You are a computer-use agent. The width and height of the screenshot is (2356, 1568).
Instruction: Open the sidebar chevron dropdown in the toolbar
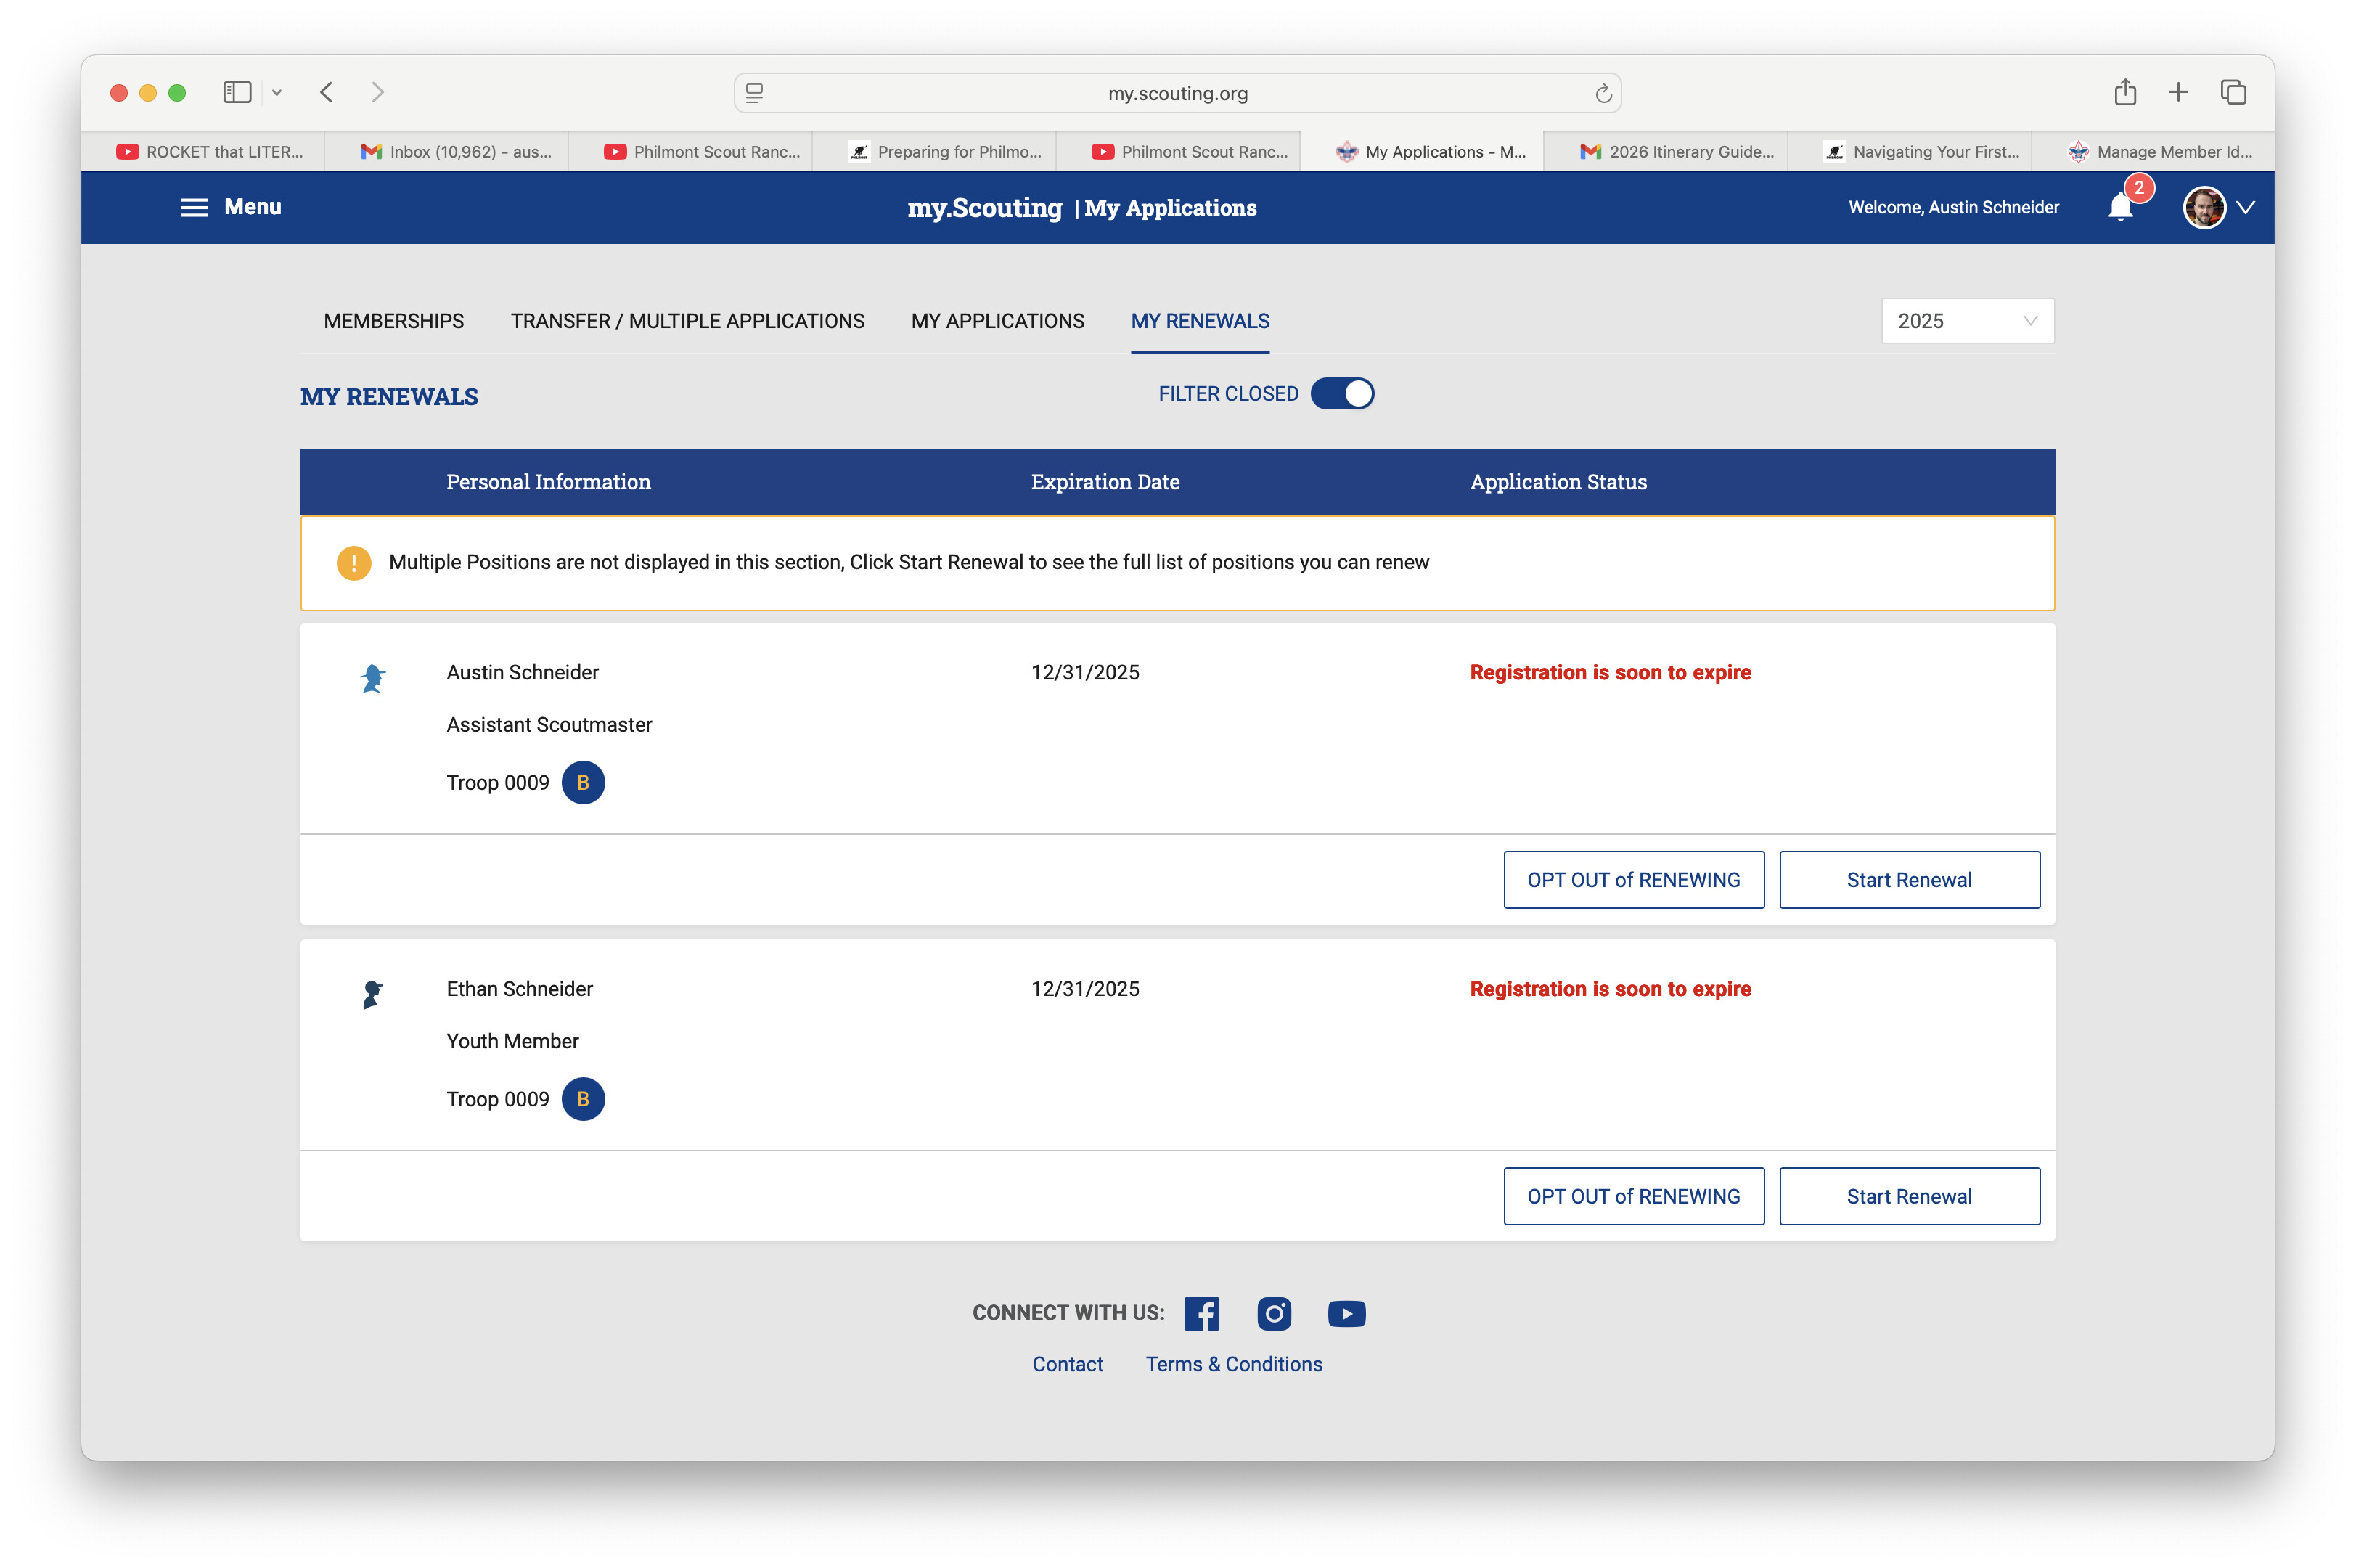[277, 92]
